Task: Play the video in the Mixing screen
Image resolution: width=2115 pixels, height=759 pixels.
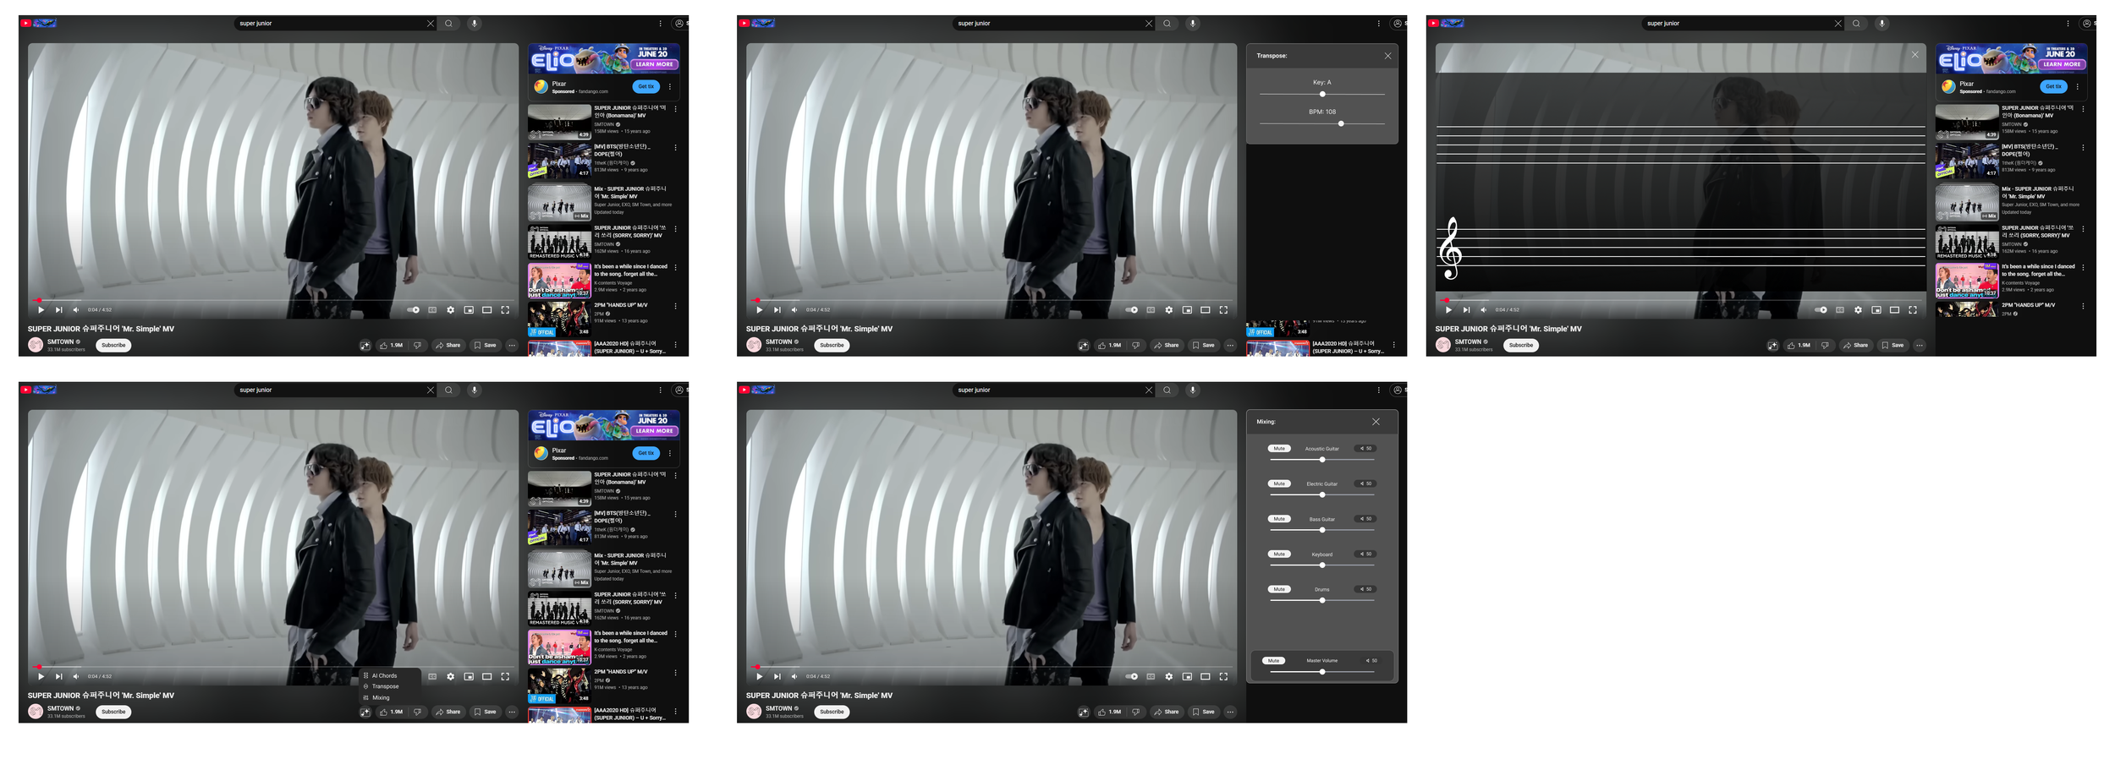Action: (759, 677)
